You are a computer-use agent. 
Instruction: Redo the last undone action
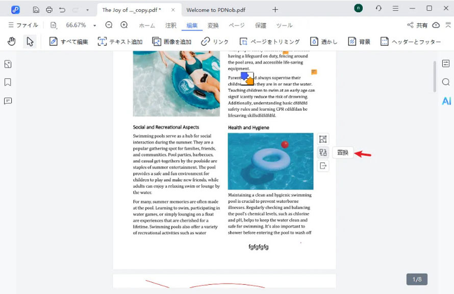(x=75, y=10)
